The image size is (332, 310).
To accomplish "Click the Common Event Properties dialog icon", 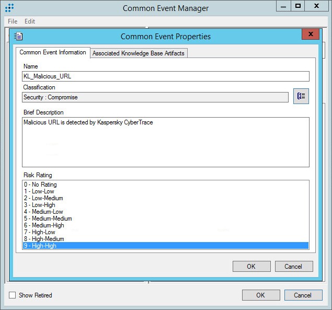I will point(19,36).
